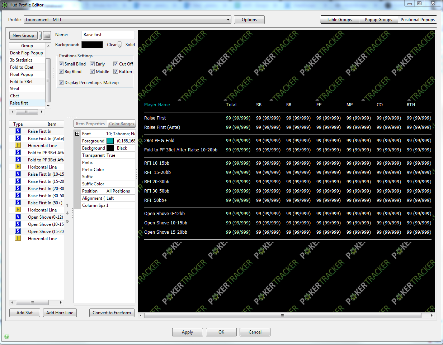Click the black Background color box near Name
Screen dimensions: 443x345
click(92, 45)
